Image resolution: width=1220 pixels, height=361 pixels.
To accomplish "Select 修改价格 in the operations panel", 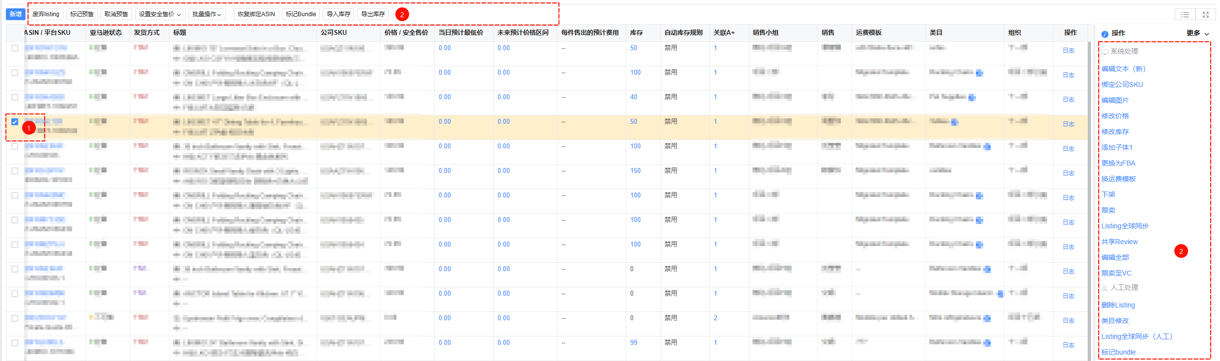I will pyautogui.click(x=1115, y=116).
